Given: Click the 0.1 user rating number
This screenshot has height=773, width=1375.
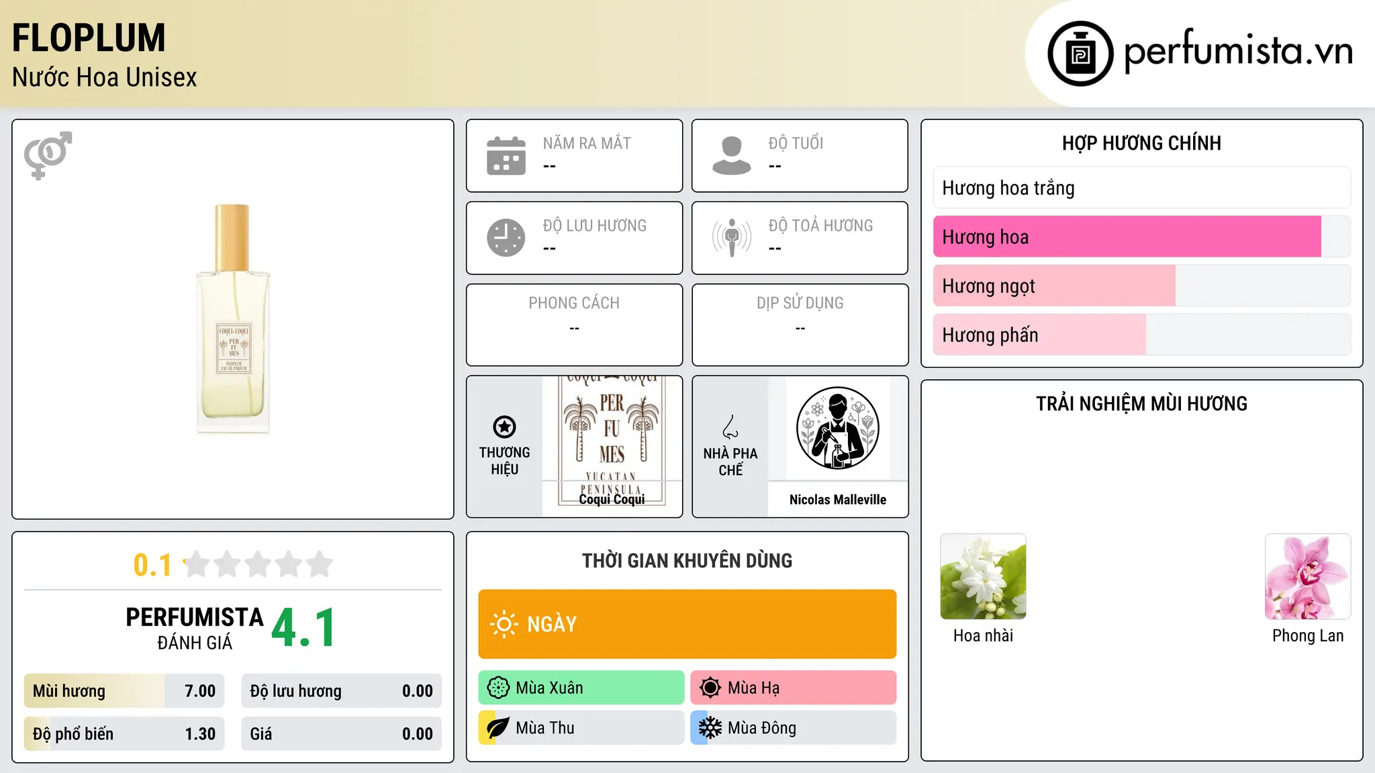Looking at the screenshot, I should click(152, 565).
